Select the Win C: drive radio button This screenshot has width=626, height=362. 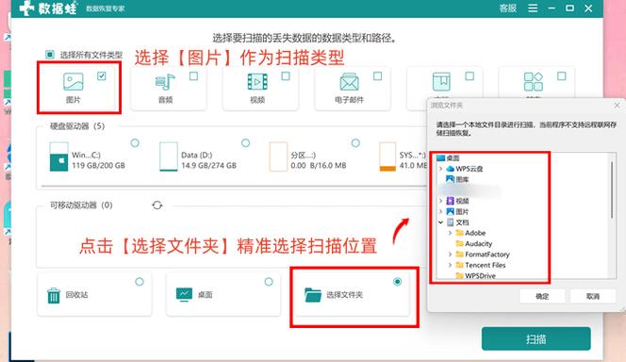135,143
